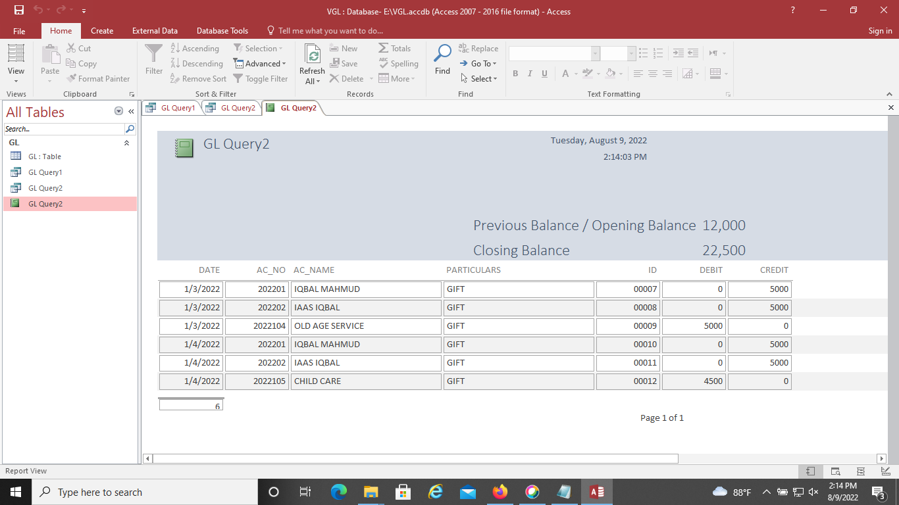Switch to Database Tools tab
The image size is (899, 505).
(x=222, y=31)
